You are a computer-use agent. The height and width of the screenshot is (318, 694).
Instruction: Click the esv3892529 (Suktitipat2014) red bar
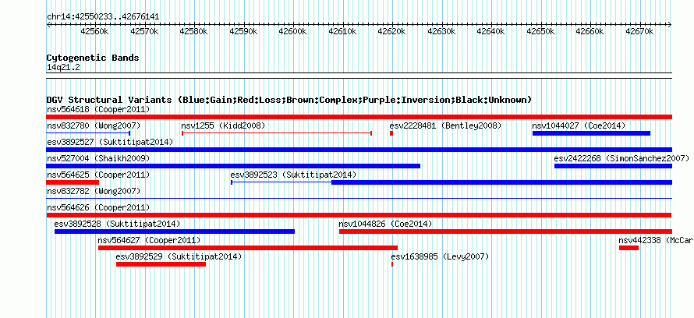[161, 264]
